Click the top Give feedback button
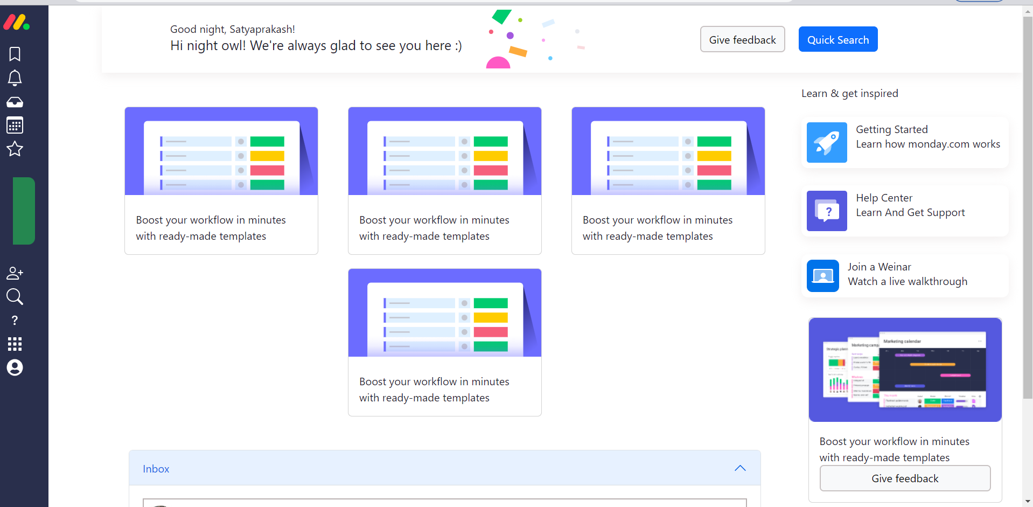The height and width of the screenshot is (507, 1033). [742, 39]
